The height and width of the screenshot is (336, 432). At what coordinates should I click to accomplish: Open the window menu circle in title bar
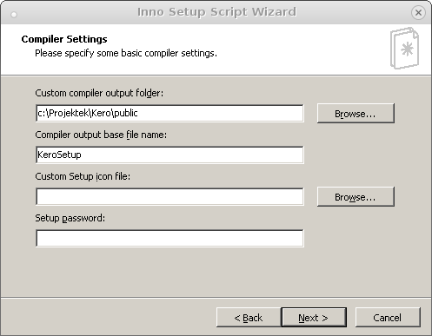tap(14, 14)
